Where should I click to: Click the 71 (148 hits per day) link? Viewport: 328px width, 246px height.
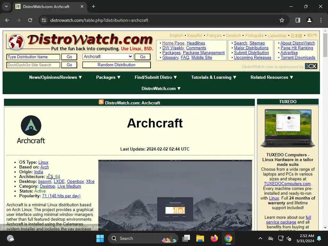[x=61, y=196]
